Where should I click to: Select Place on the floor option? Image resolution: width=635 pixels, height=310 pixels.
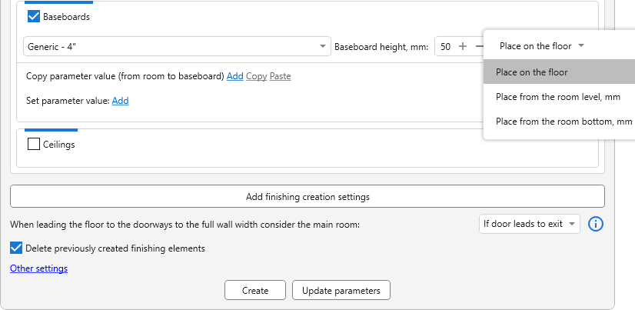click(x=559, y=72)
